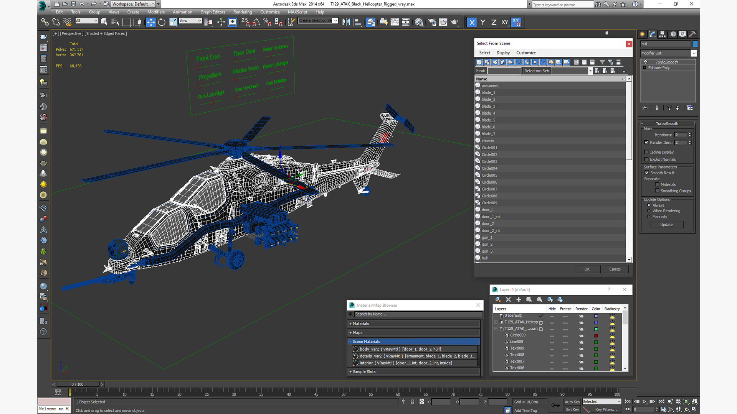
Task: Click the Set Key button
Action: click(572, 409)
